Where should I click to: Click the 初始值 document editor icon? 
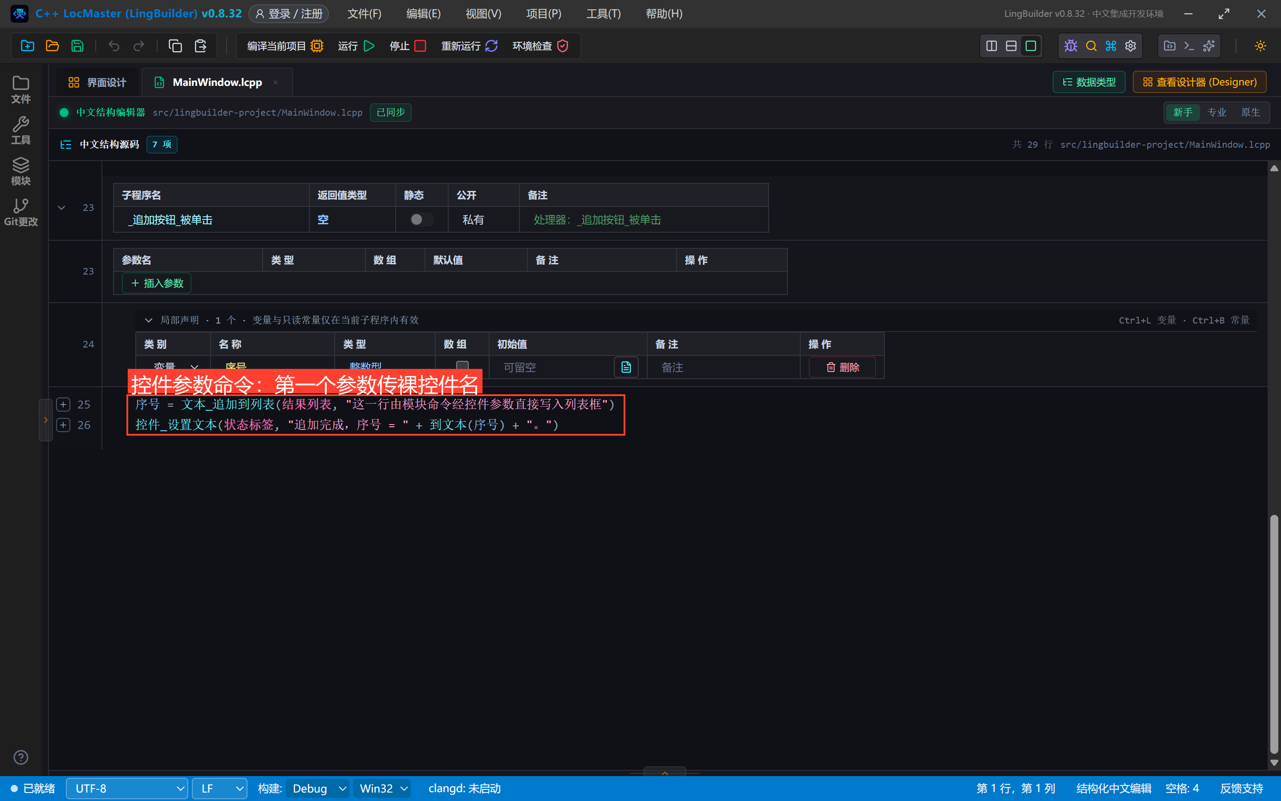coord(626,367)
